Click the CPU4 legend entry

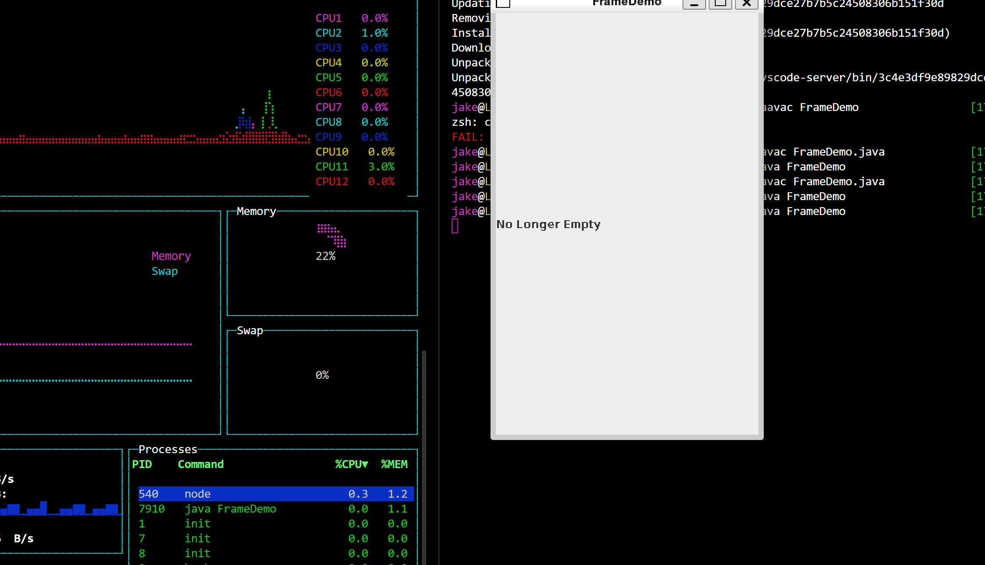pos(352,62)
